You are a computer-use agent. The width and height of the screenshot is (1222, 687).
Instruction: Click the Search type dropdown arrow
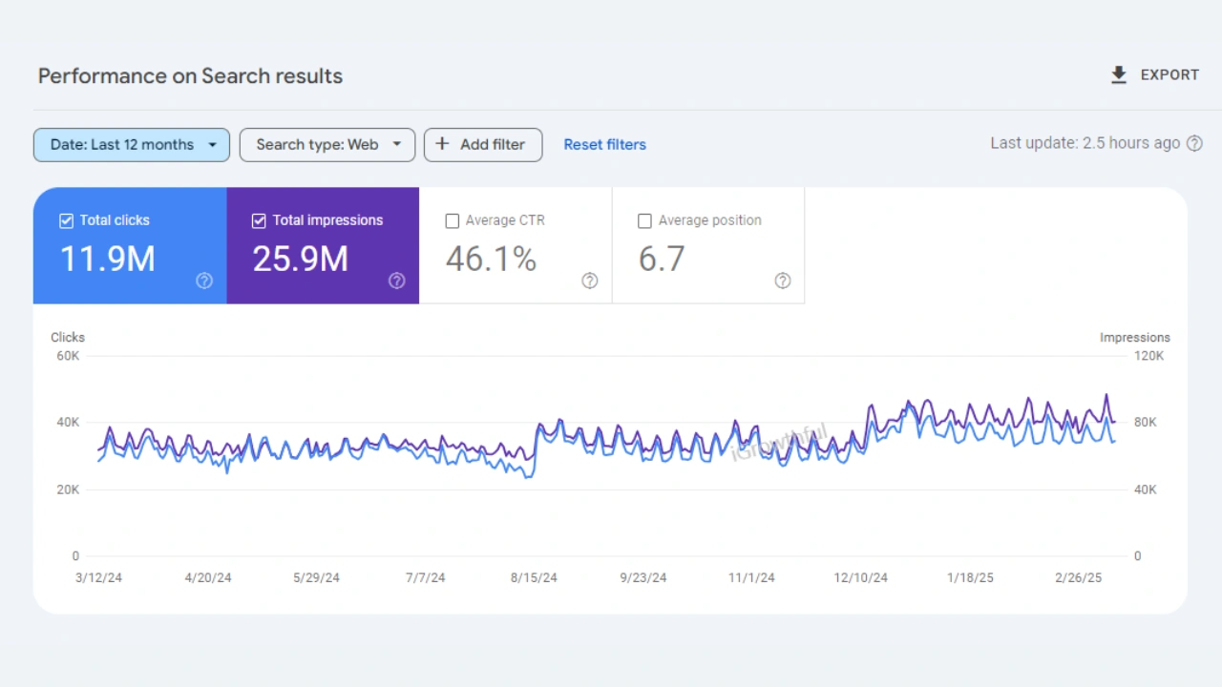(397, 145)
